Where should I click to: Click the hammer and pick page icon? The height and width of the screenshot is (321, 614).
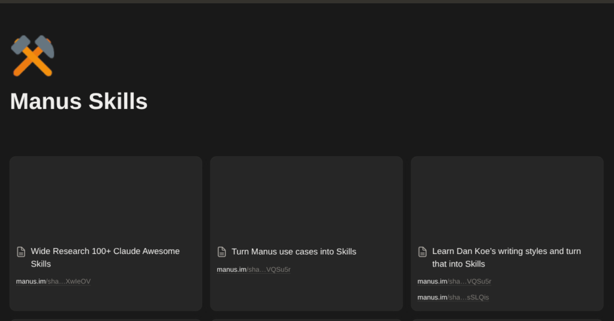click(x=32, y=56)
